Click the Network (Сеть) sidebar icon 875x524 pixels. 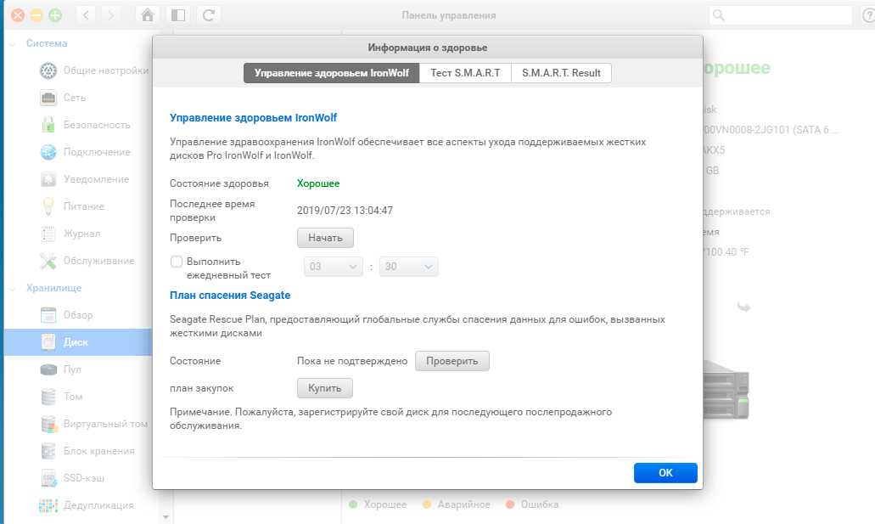click(48, 98)
